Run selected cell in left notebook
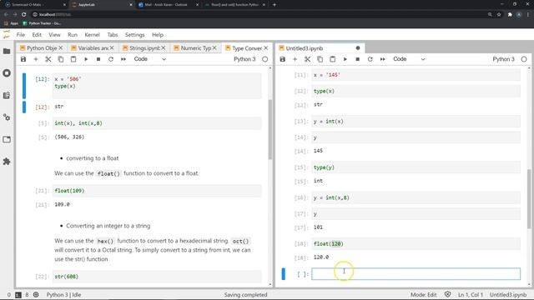Viewport: 534px width, 300px height. point(86,59)
